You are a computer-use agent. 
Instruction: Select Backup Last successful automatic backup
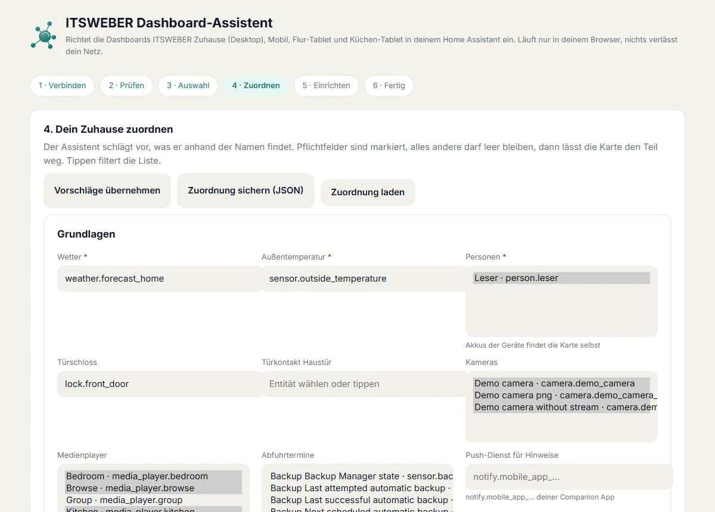pos(361,500)
